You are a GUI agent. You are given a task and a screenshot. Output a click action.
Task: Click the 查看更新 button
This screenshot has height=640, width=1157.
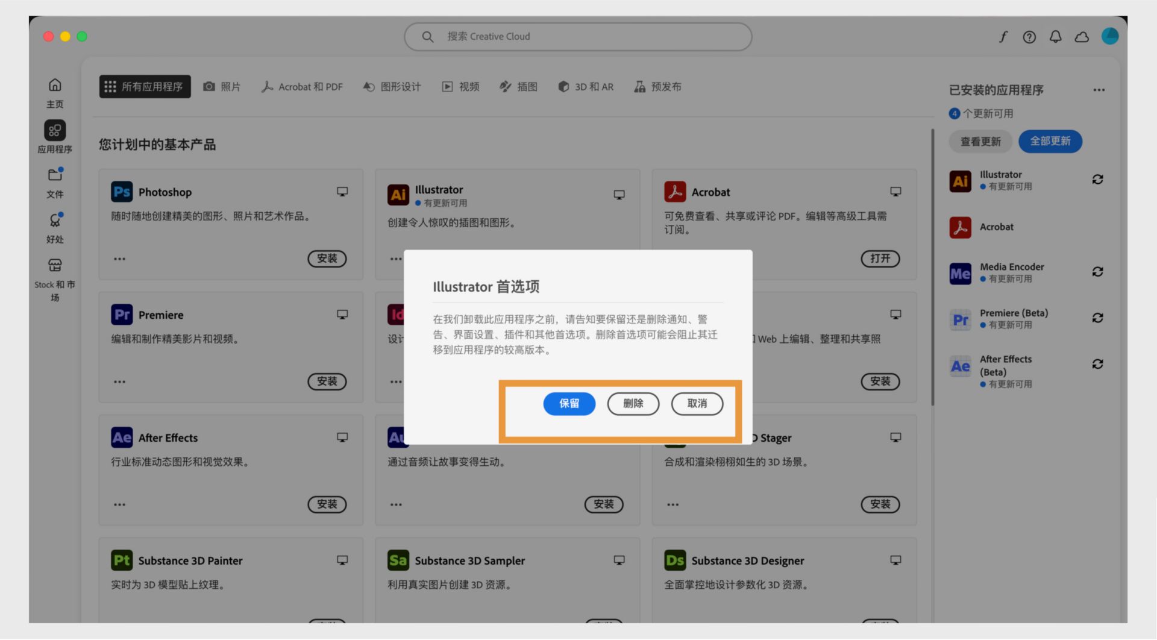coord(980,142)
